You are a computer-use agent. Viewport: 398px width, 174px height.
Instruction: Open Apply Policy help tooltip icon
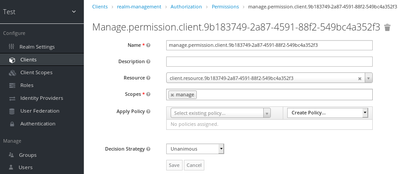148,111
